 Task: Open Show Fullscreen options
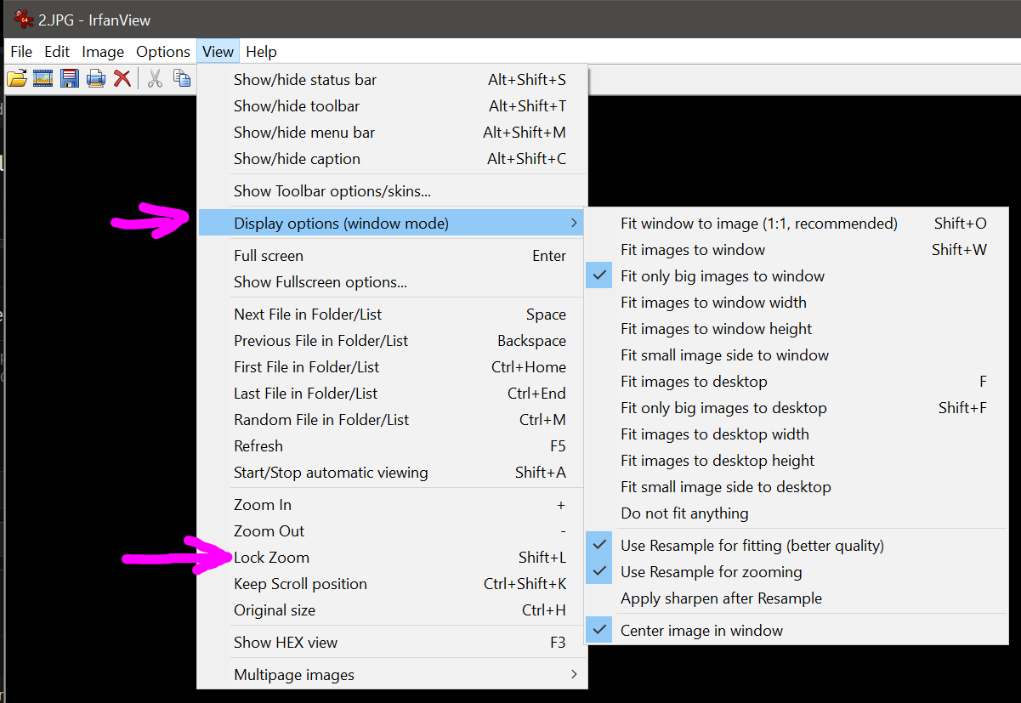[392, 282]
